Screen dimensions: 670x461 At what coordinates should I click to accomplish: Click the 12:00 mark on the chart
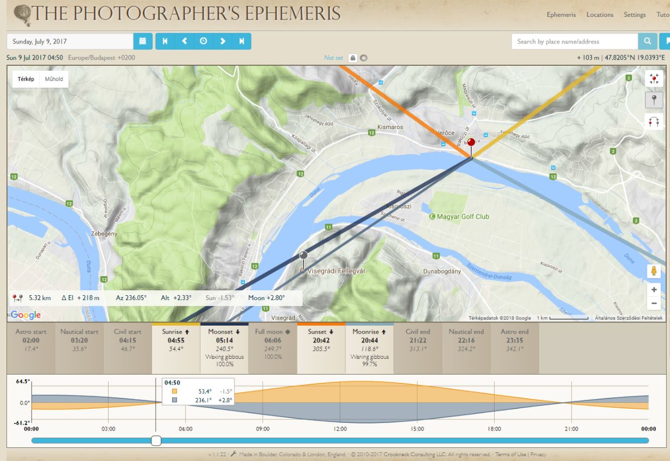[340, 429]
